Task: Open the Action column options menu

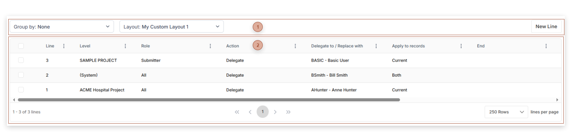Action: [295, 46]
